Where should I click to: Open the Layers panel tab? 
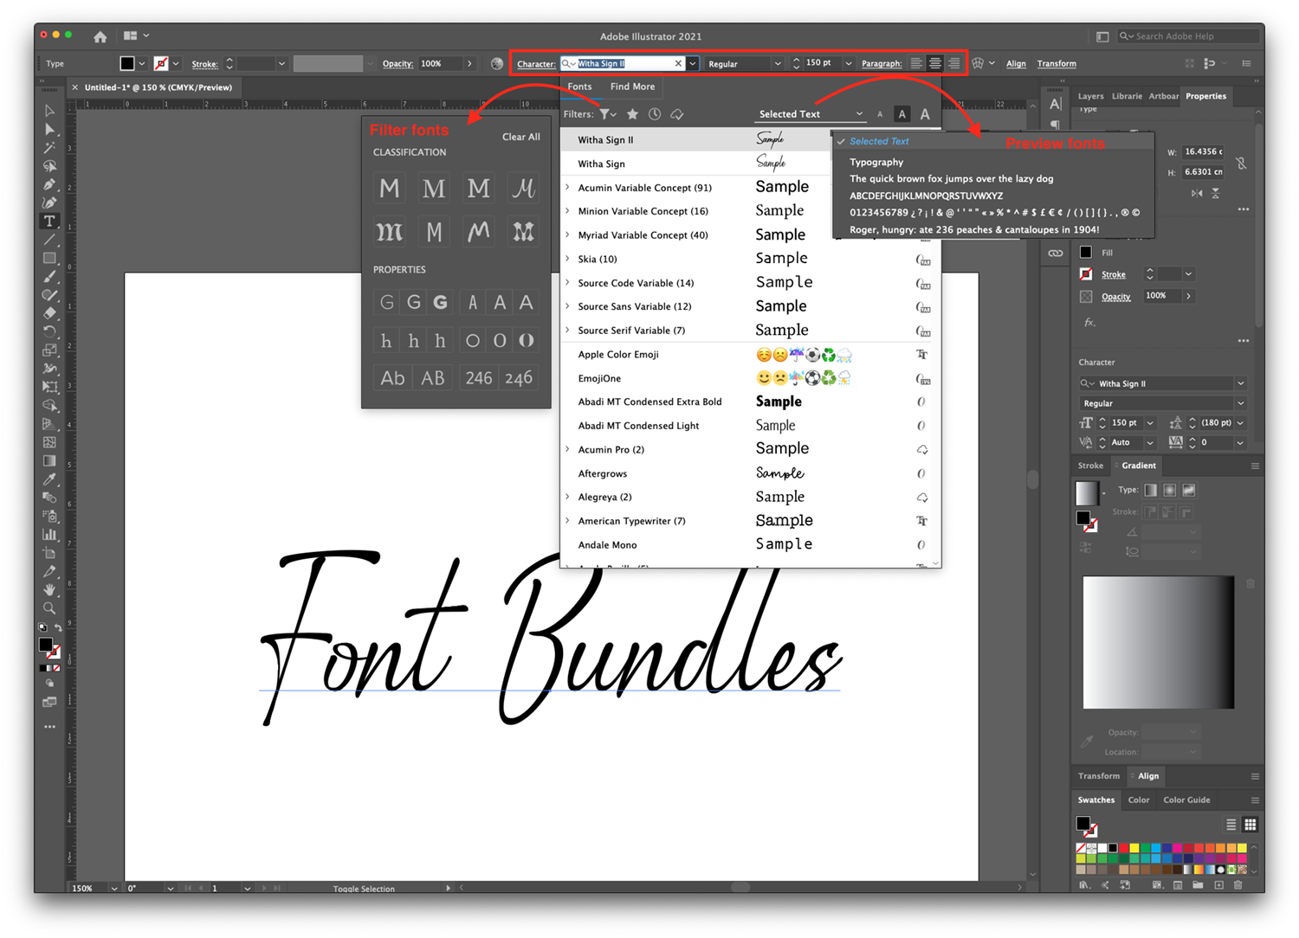(1090, 96)
